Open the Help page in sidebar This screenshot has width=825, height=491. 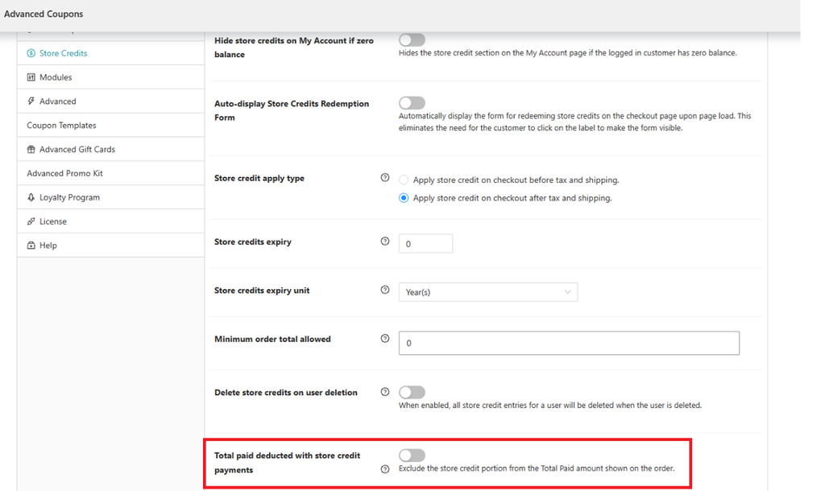click(x=110, y=245)
